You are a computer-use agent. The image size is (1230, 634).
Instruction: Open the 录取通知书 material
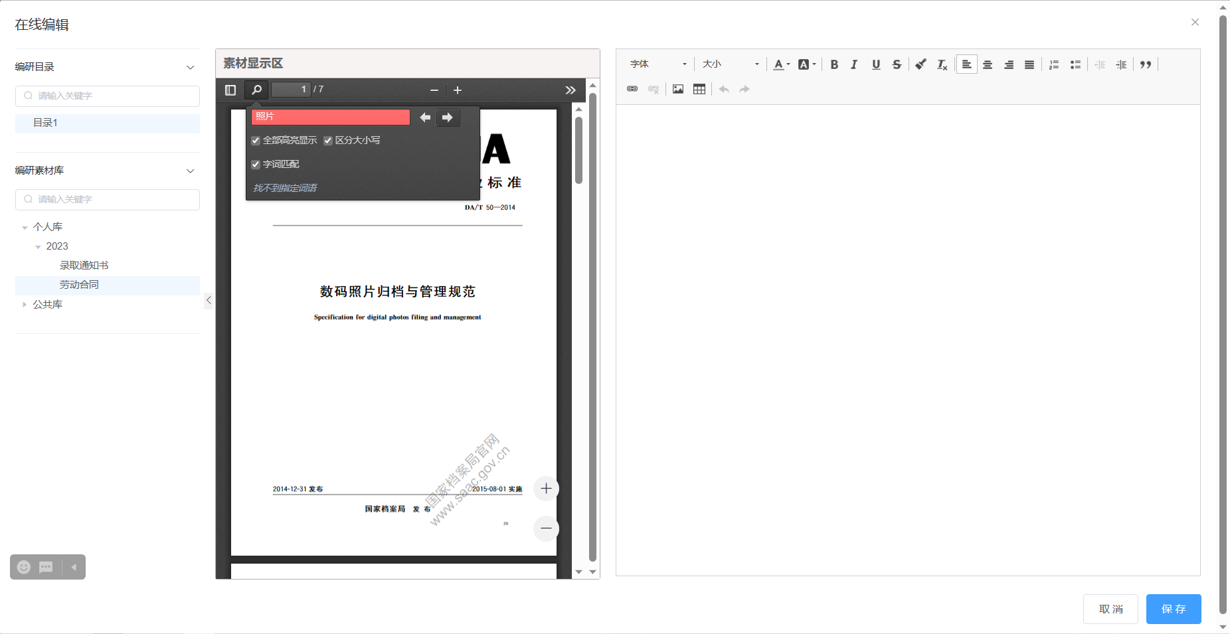click(84, 266)
